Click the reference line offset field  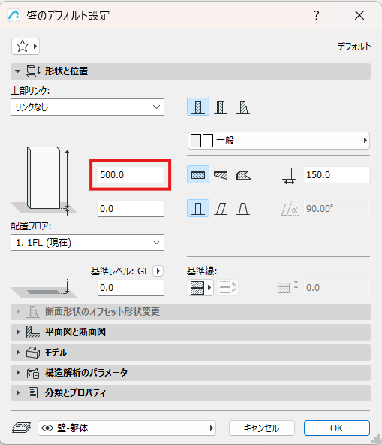coord(337,288)
